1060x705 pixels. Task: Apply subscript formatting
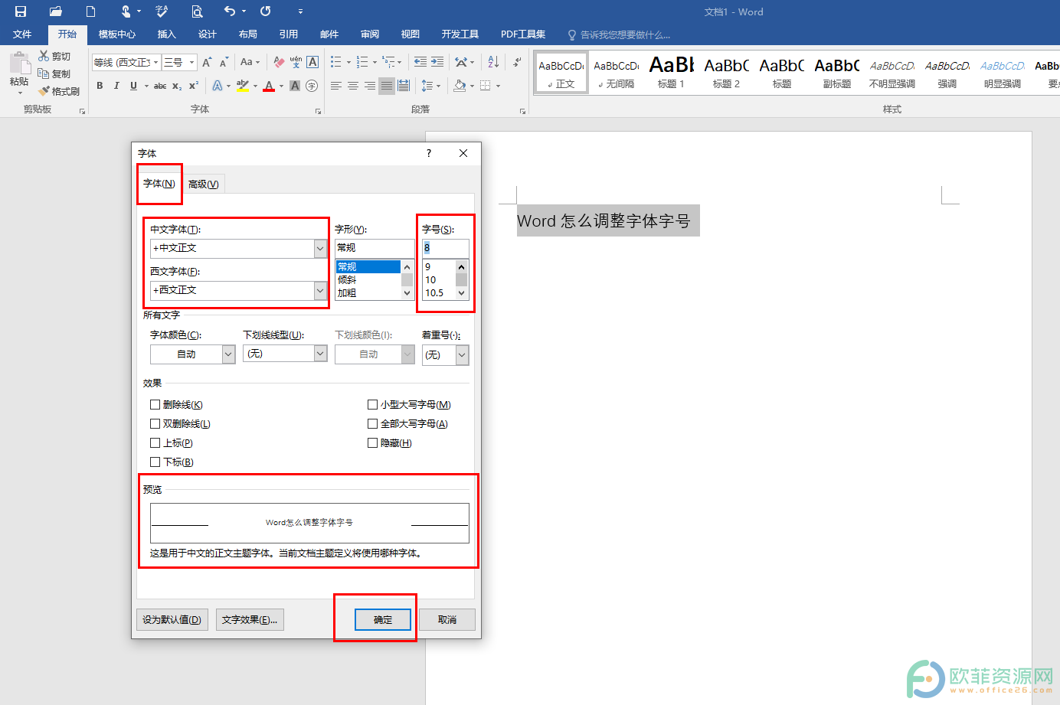[x=177, y=86]
